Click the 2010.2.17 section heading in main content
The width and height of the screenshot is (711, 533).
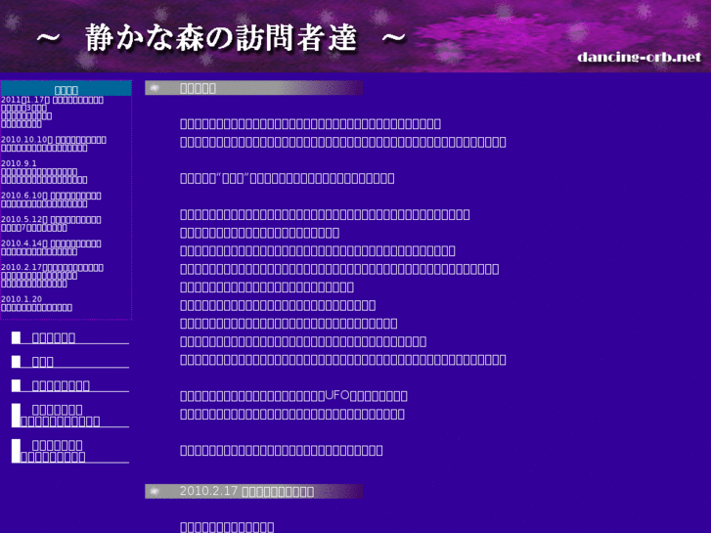coord(246,491)
